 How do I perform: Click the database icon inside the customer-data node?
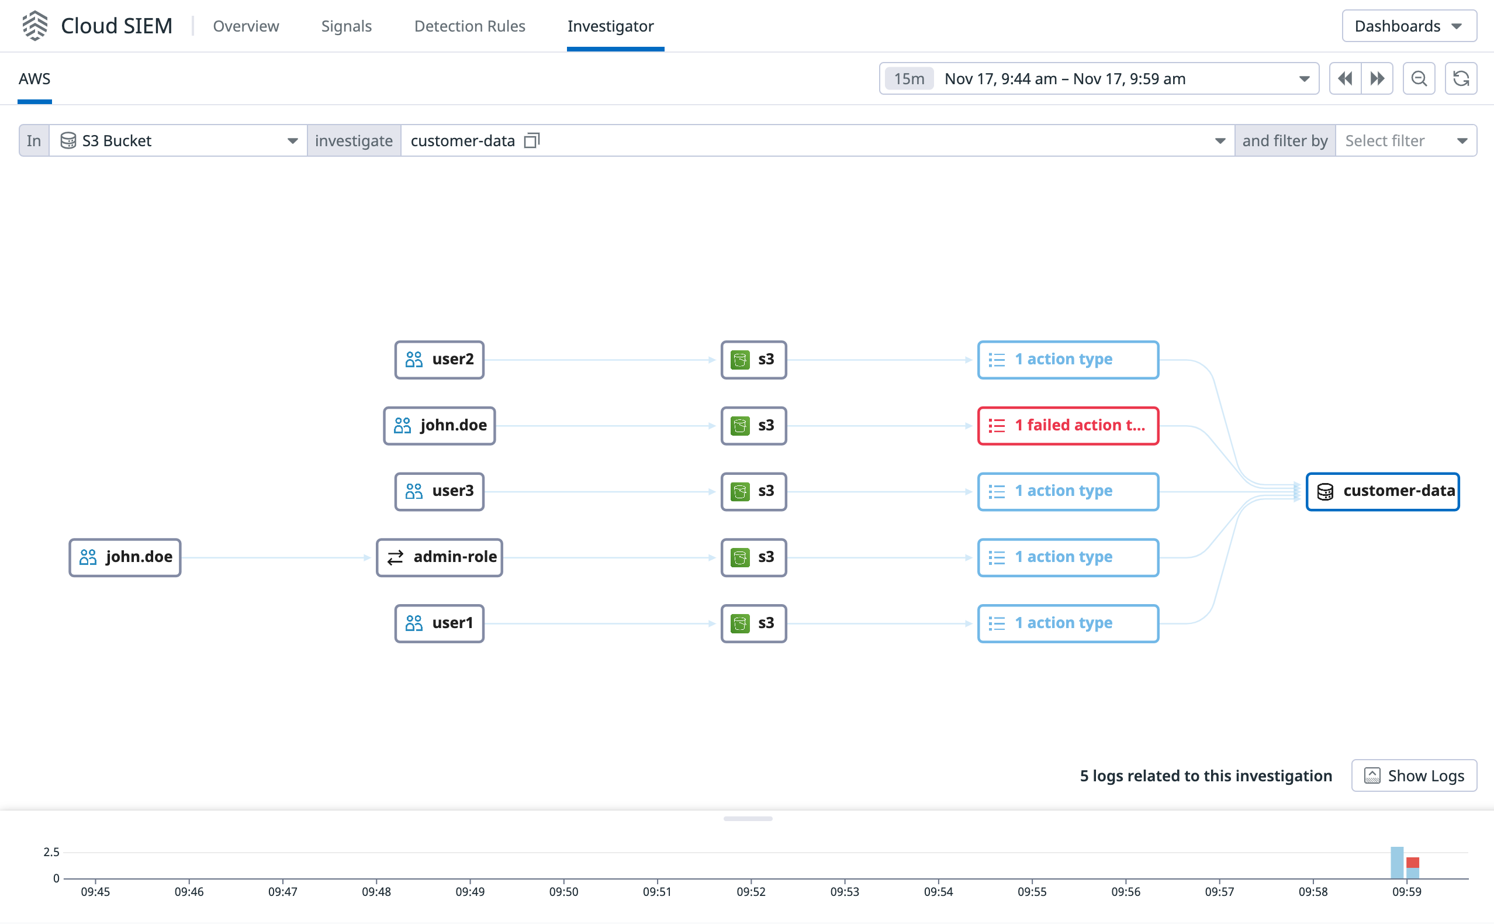click(x=1326, y=491)
